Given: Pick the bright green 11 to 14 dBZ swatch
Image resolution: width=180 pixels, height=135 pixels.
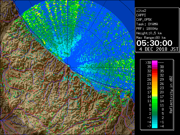Looking at the screenshot, I should (155, 101).
